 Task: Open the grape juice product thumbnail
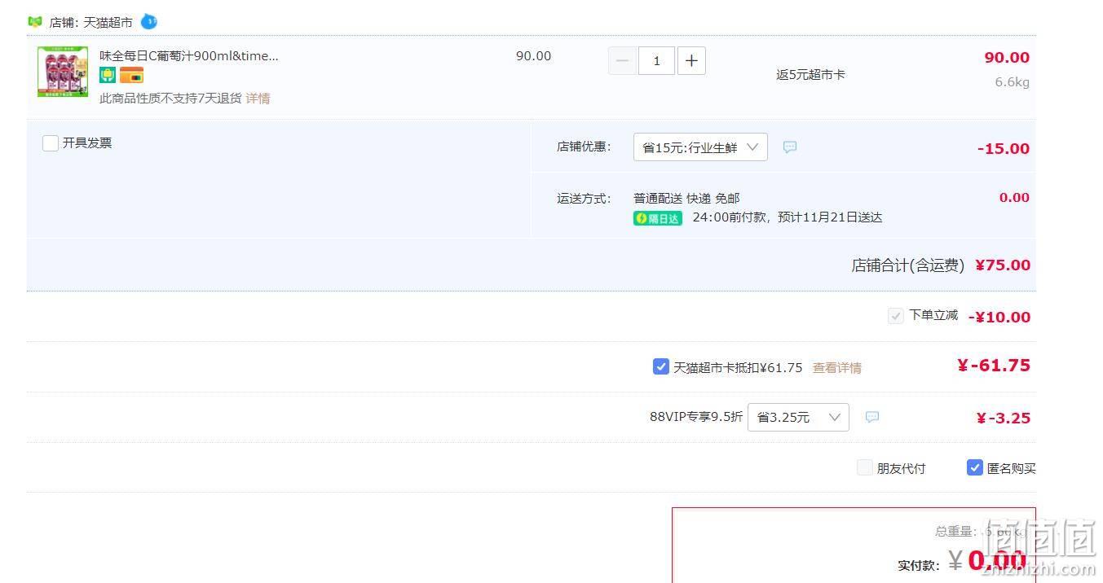[63, 72]
